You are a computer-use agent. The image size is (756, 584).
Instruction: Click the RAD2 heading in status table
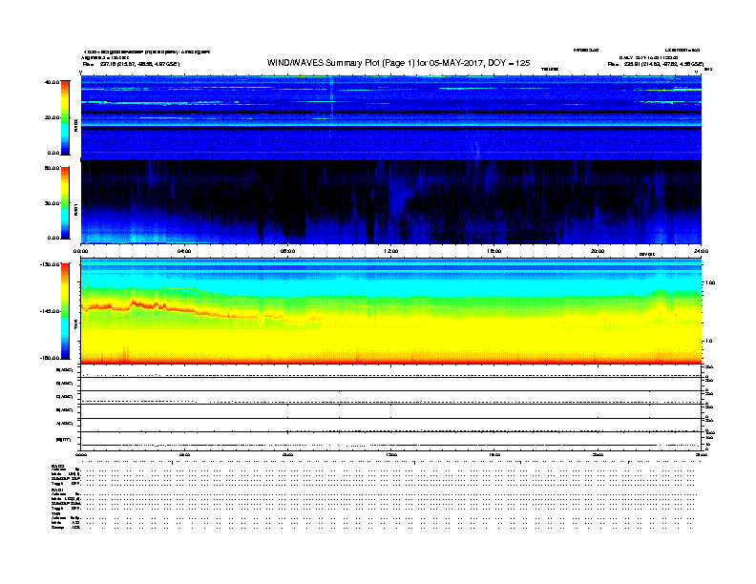tap(57, 466)
